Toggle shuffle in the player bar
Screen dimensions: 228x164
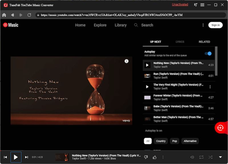(x=210, y=157)
